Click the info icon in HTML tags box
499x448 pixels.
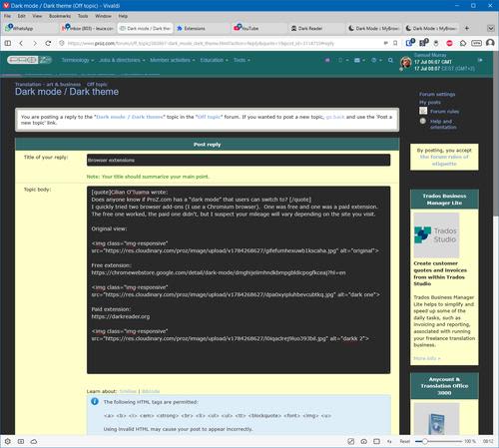point(95,401)
